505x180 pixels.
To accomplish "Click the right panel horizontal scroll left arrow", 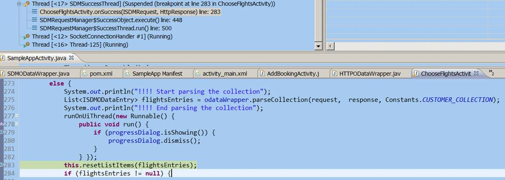I will [x=330, y=47].
